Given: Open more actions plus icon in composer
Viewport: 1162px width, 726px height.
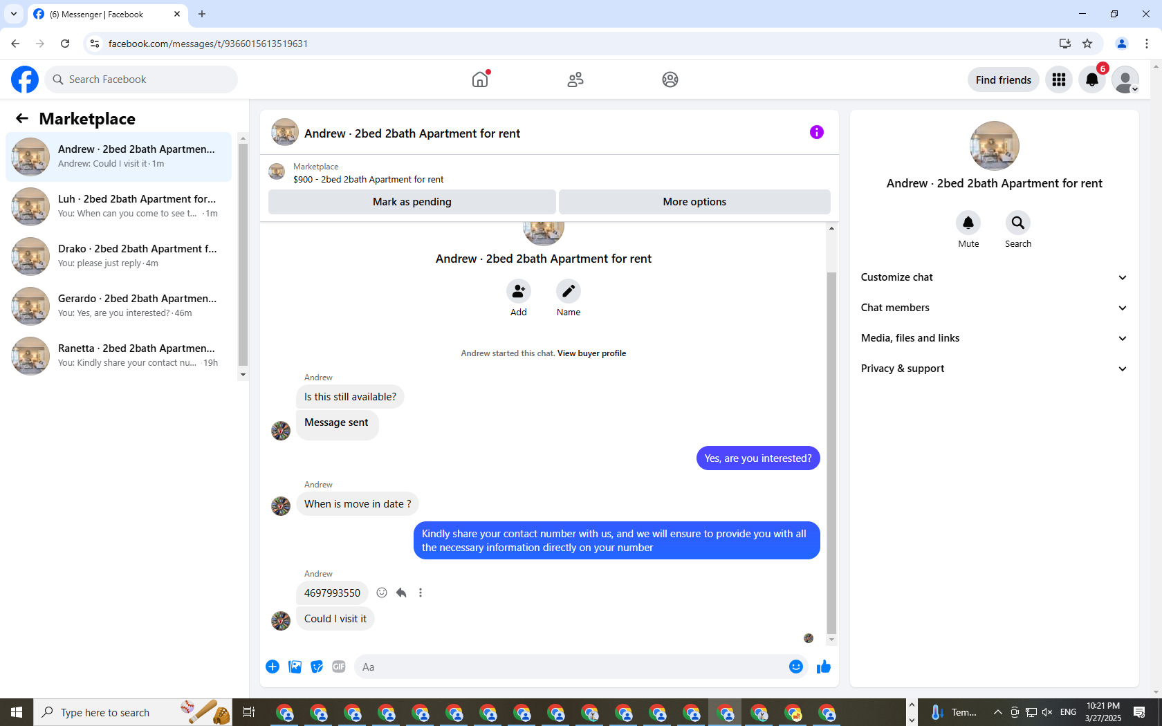Looking at the screenshot, I should [273, 667].
